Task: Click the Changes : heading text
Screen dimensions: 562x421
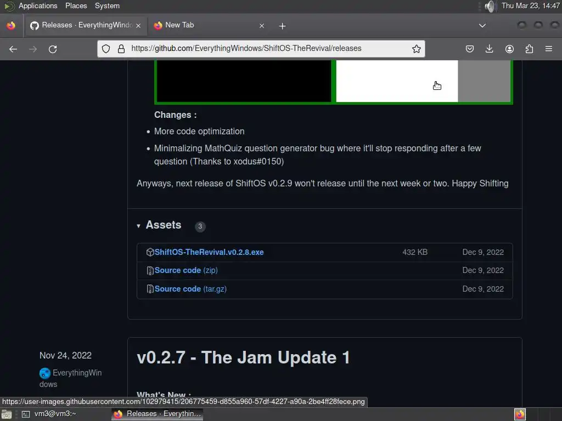Action: click(x=175, y=115)
